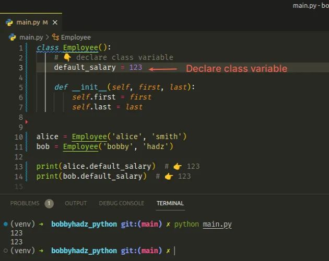Click main.py in the breadcrumb path
Screen dimensions: 329x261
(x=31, y=38)
